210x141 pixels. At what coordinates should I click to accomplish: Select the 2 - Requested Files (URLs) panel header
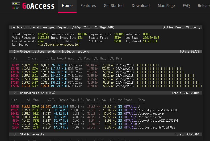(106, 93)
